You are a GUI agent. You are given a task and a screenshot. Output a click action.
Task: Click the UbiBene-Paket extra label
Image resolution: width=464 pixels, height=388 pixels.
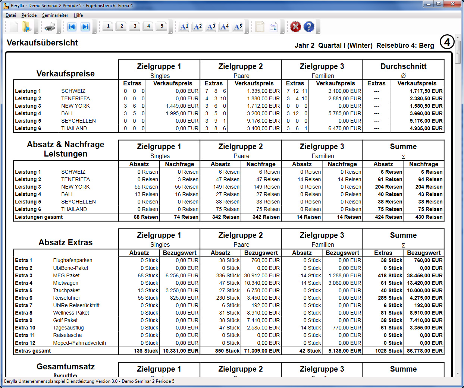[x=71, y=268]
